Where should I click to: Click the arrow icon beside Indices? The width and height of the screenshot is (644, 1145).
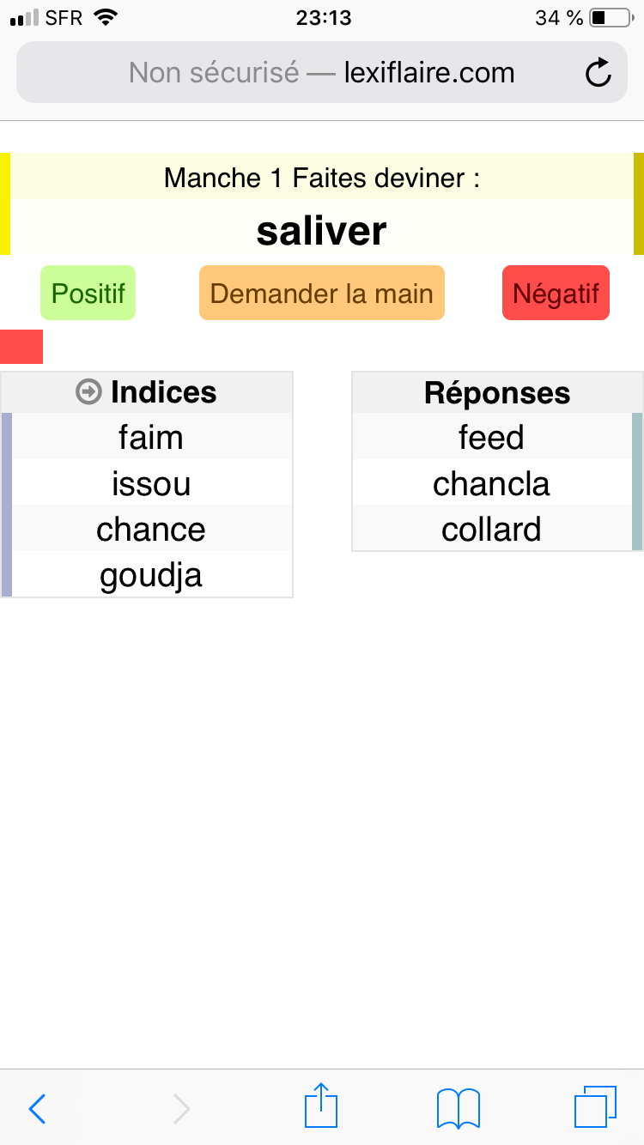tap(88, 392)
